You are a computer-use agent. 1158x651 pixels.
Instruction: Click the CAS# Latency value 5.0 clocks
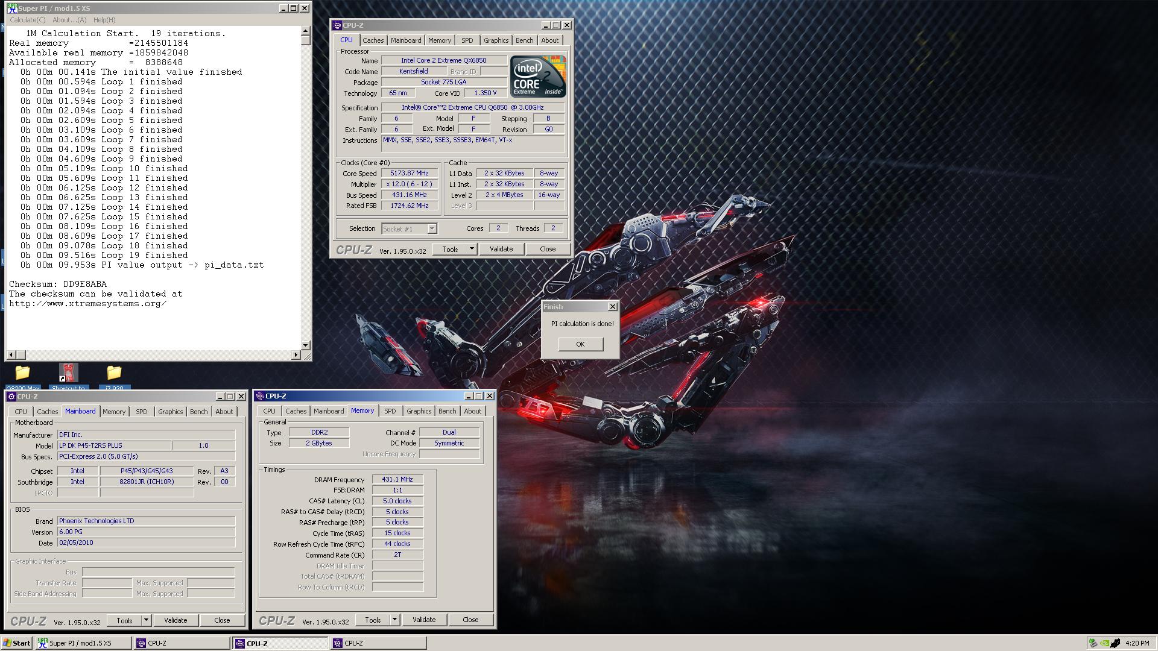coord(397,501)
